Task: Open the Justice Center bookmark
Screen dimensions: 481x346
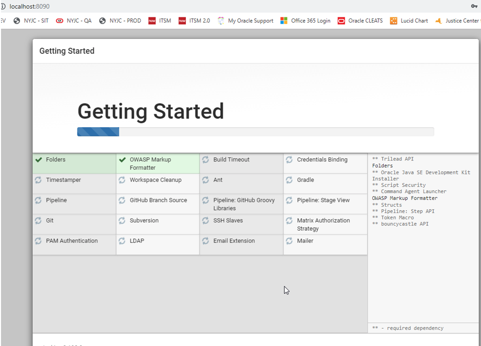Action: (x=457, y=21)
